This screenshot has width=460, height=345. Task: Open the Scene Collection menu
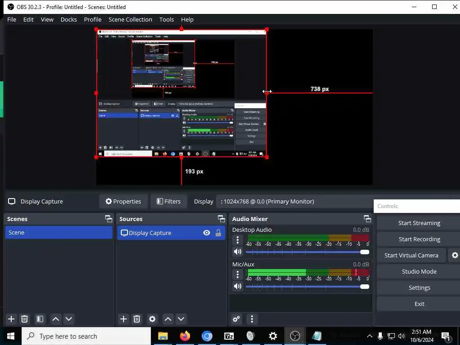(x=130, y=19)
